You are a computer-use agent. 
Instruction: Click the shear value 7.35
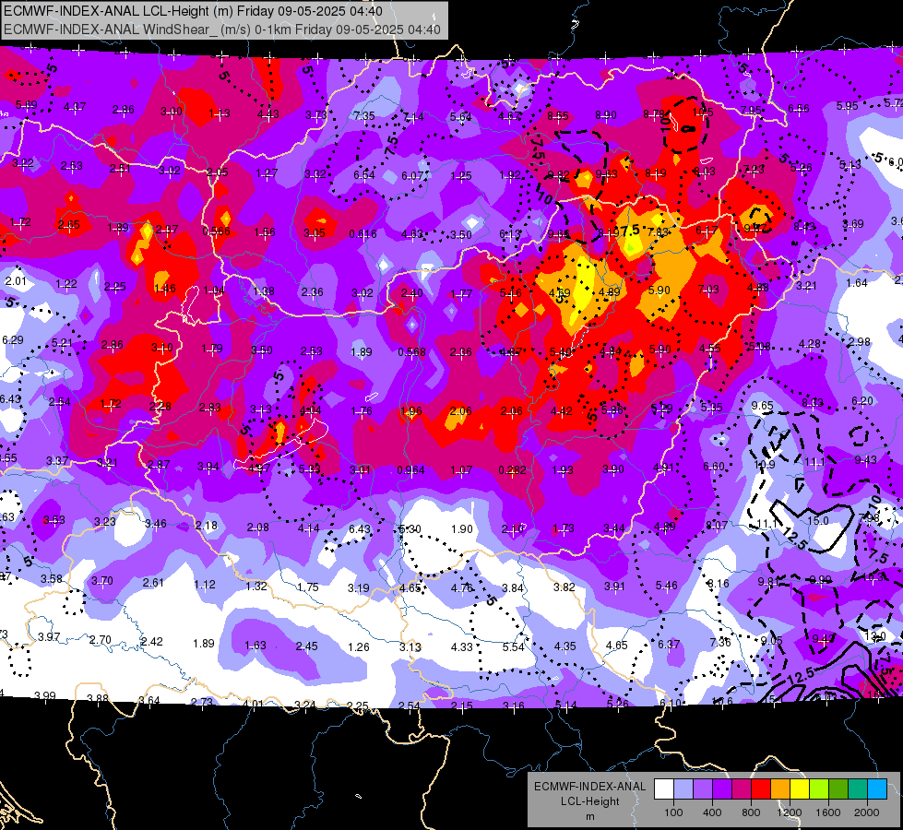tap(364, 116)
